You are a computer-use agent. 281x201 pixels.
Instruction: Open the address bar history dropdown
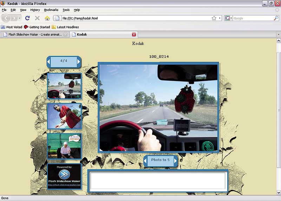point(220,18)
